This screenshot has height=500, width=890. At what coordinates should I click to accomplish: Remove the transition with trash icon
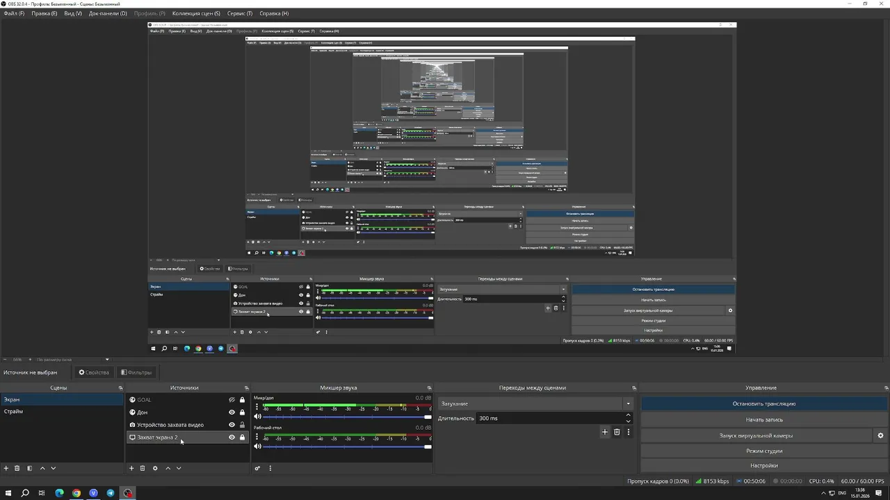617,432
